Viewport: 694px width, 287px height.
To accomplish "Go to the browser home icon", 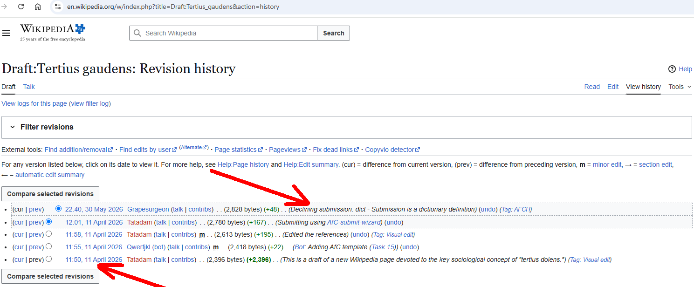I will [38, 7].
